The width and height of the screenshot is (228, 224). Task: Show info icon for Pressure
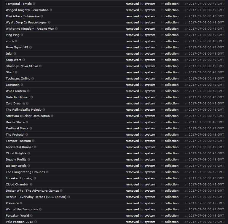(x=21, y=203)
